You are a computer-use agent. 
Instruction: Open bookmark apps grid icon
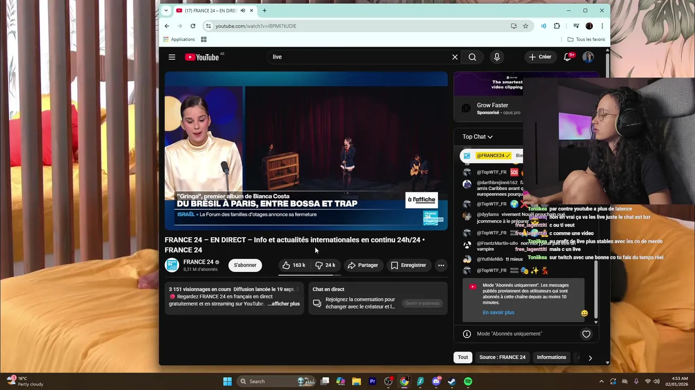click(x=204, y=40)
